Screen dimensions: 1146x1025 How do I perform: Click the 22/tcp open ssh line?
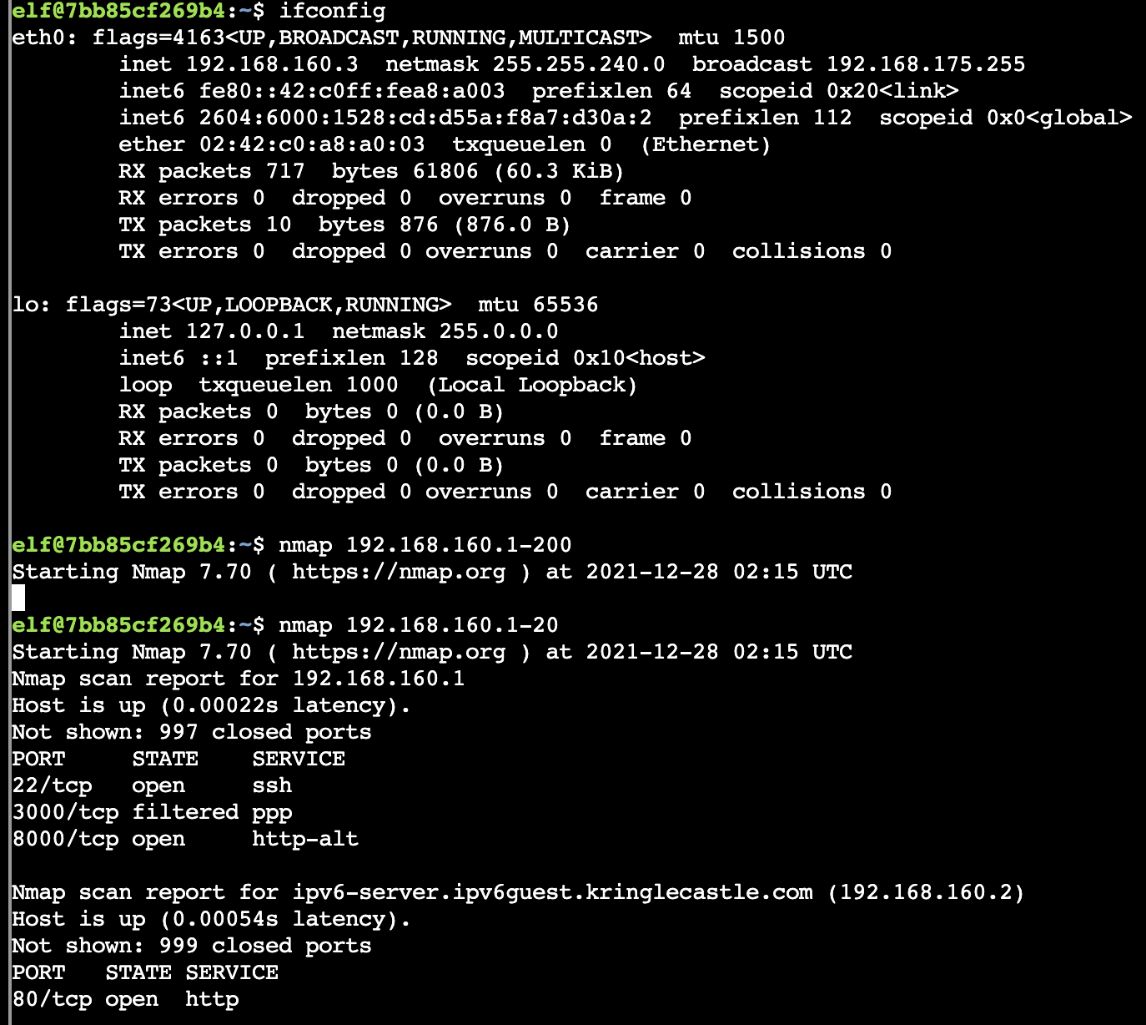tap(152, 785)
